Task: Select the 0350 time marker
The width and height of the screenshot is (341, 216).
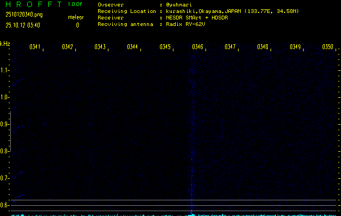Action: tap(327, 48)
